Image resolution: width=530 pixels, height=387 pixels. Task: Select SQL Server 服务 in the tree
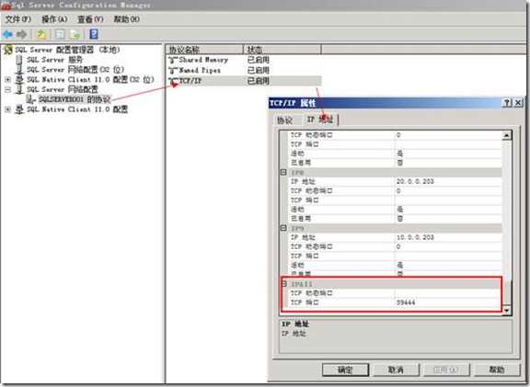55,60
